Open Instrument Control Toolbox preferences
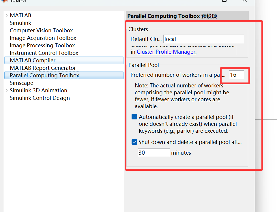The height and width of the screenshot is (212, 277). click(x=44, y=53)
